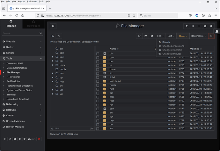
Task: Click the copy-path icon above the tree
Action: point(53,36)
